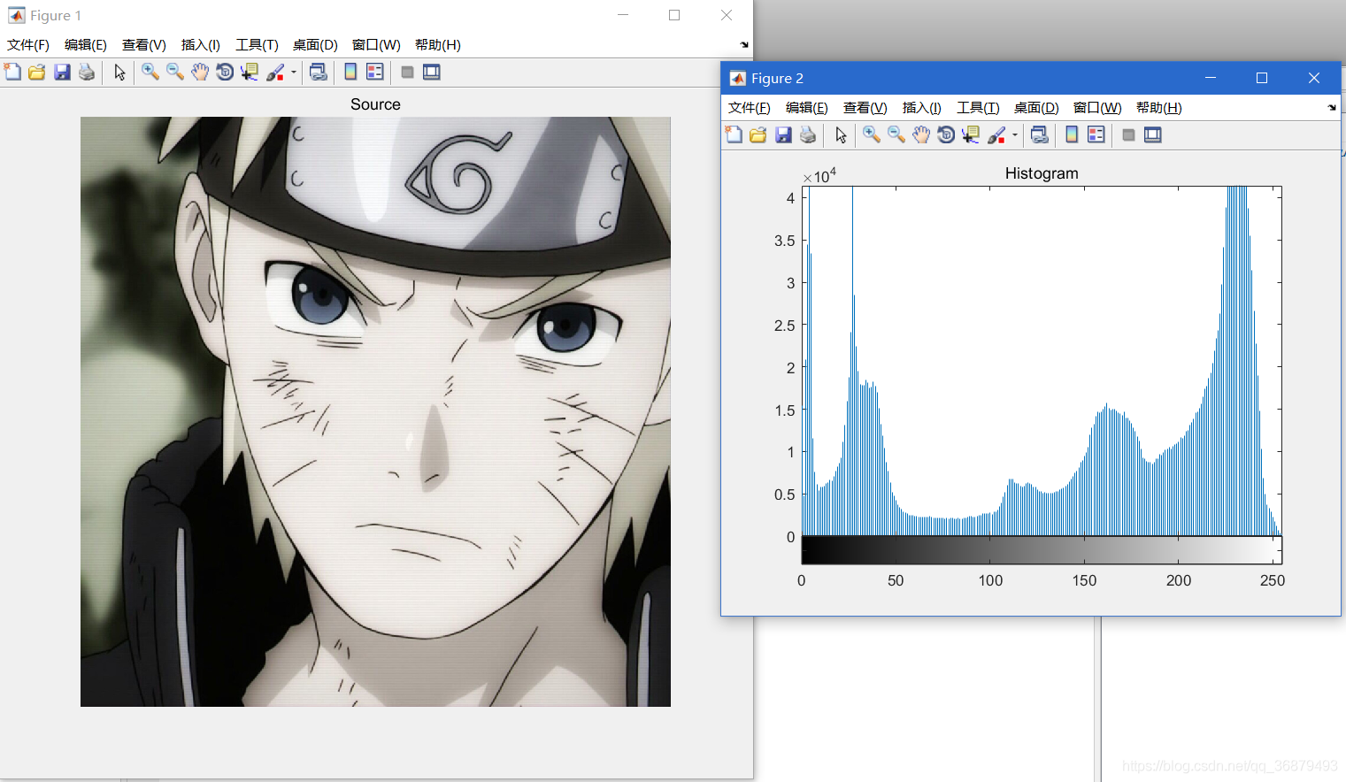Click Link Plot icon in Figure 2
This screenshot has width=1346, height=782.
[x=1040, y=134]
